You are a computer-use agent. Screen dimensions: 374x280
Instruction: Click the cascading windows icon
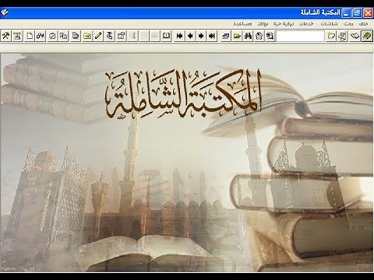(x=226, y=36)
